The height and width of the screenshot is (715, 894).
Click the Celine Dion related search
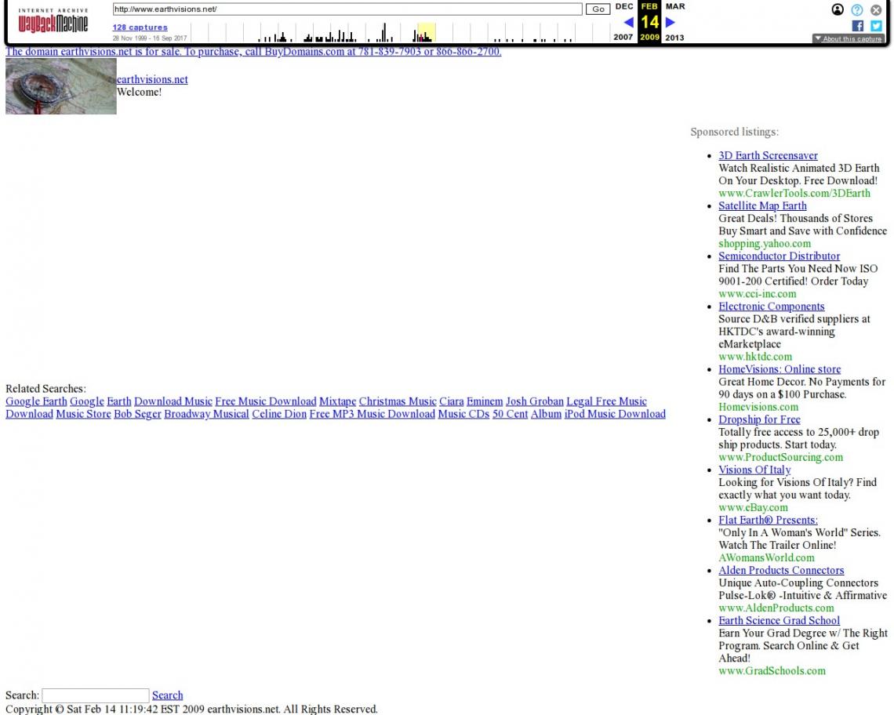(x=279, y=414)
